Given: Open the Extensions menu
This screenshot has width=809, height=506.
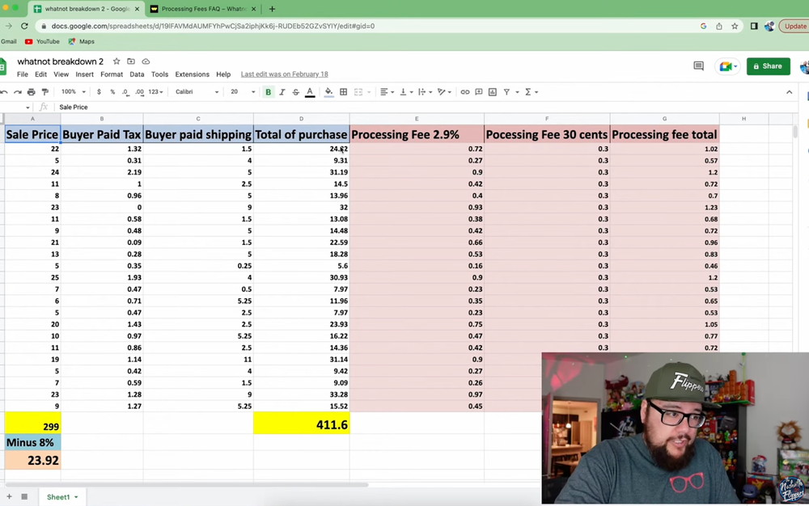Looking at the screenshot, I should pyautogui.click(x=192, y=74).
